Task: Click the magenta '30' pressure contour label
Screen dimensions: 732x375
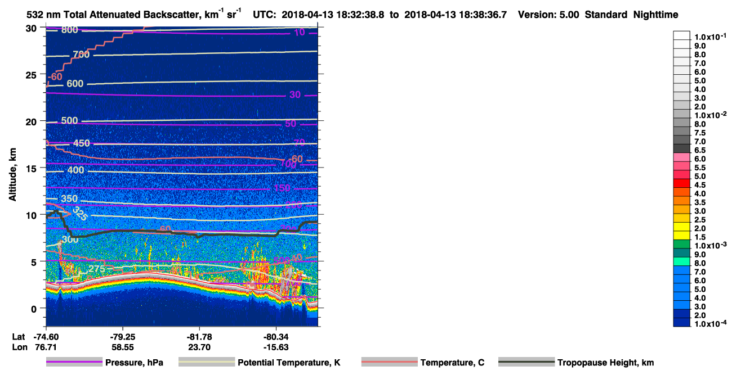Action: [x=295, y=94]
